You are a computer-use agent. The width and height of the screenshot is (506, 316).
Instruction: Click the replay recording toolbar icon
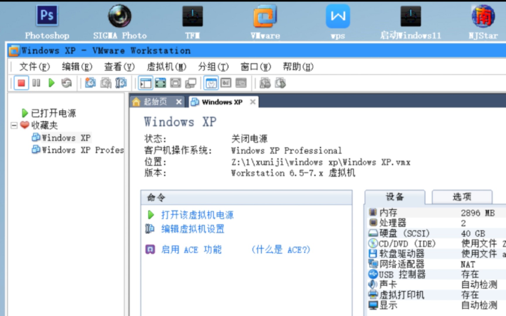pyautogui.click(x=280, y=83)
